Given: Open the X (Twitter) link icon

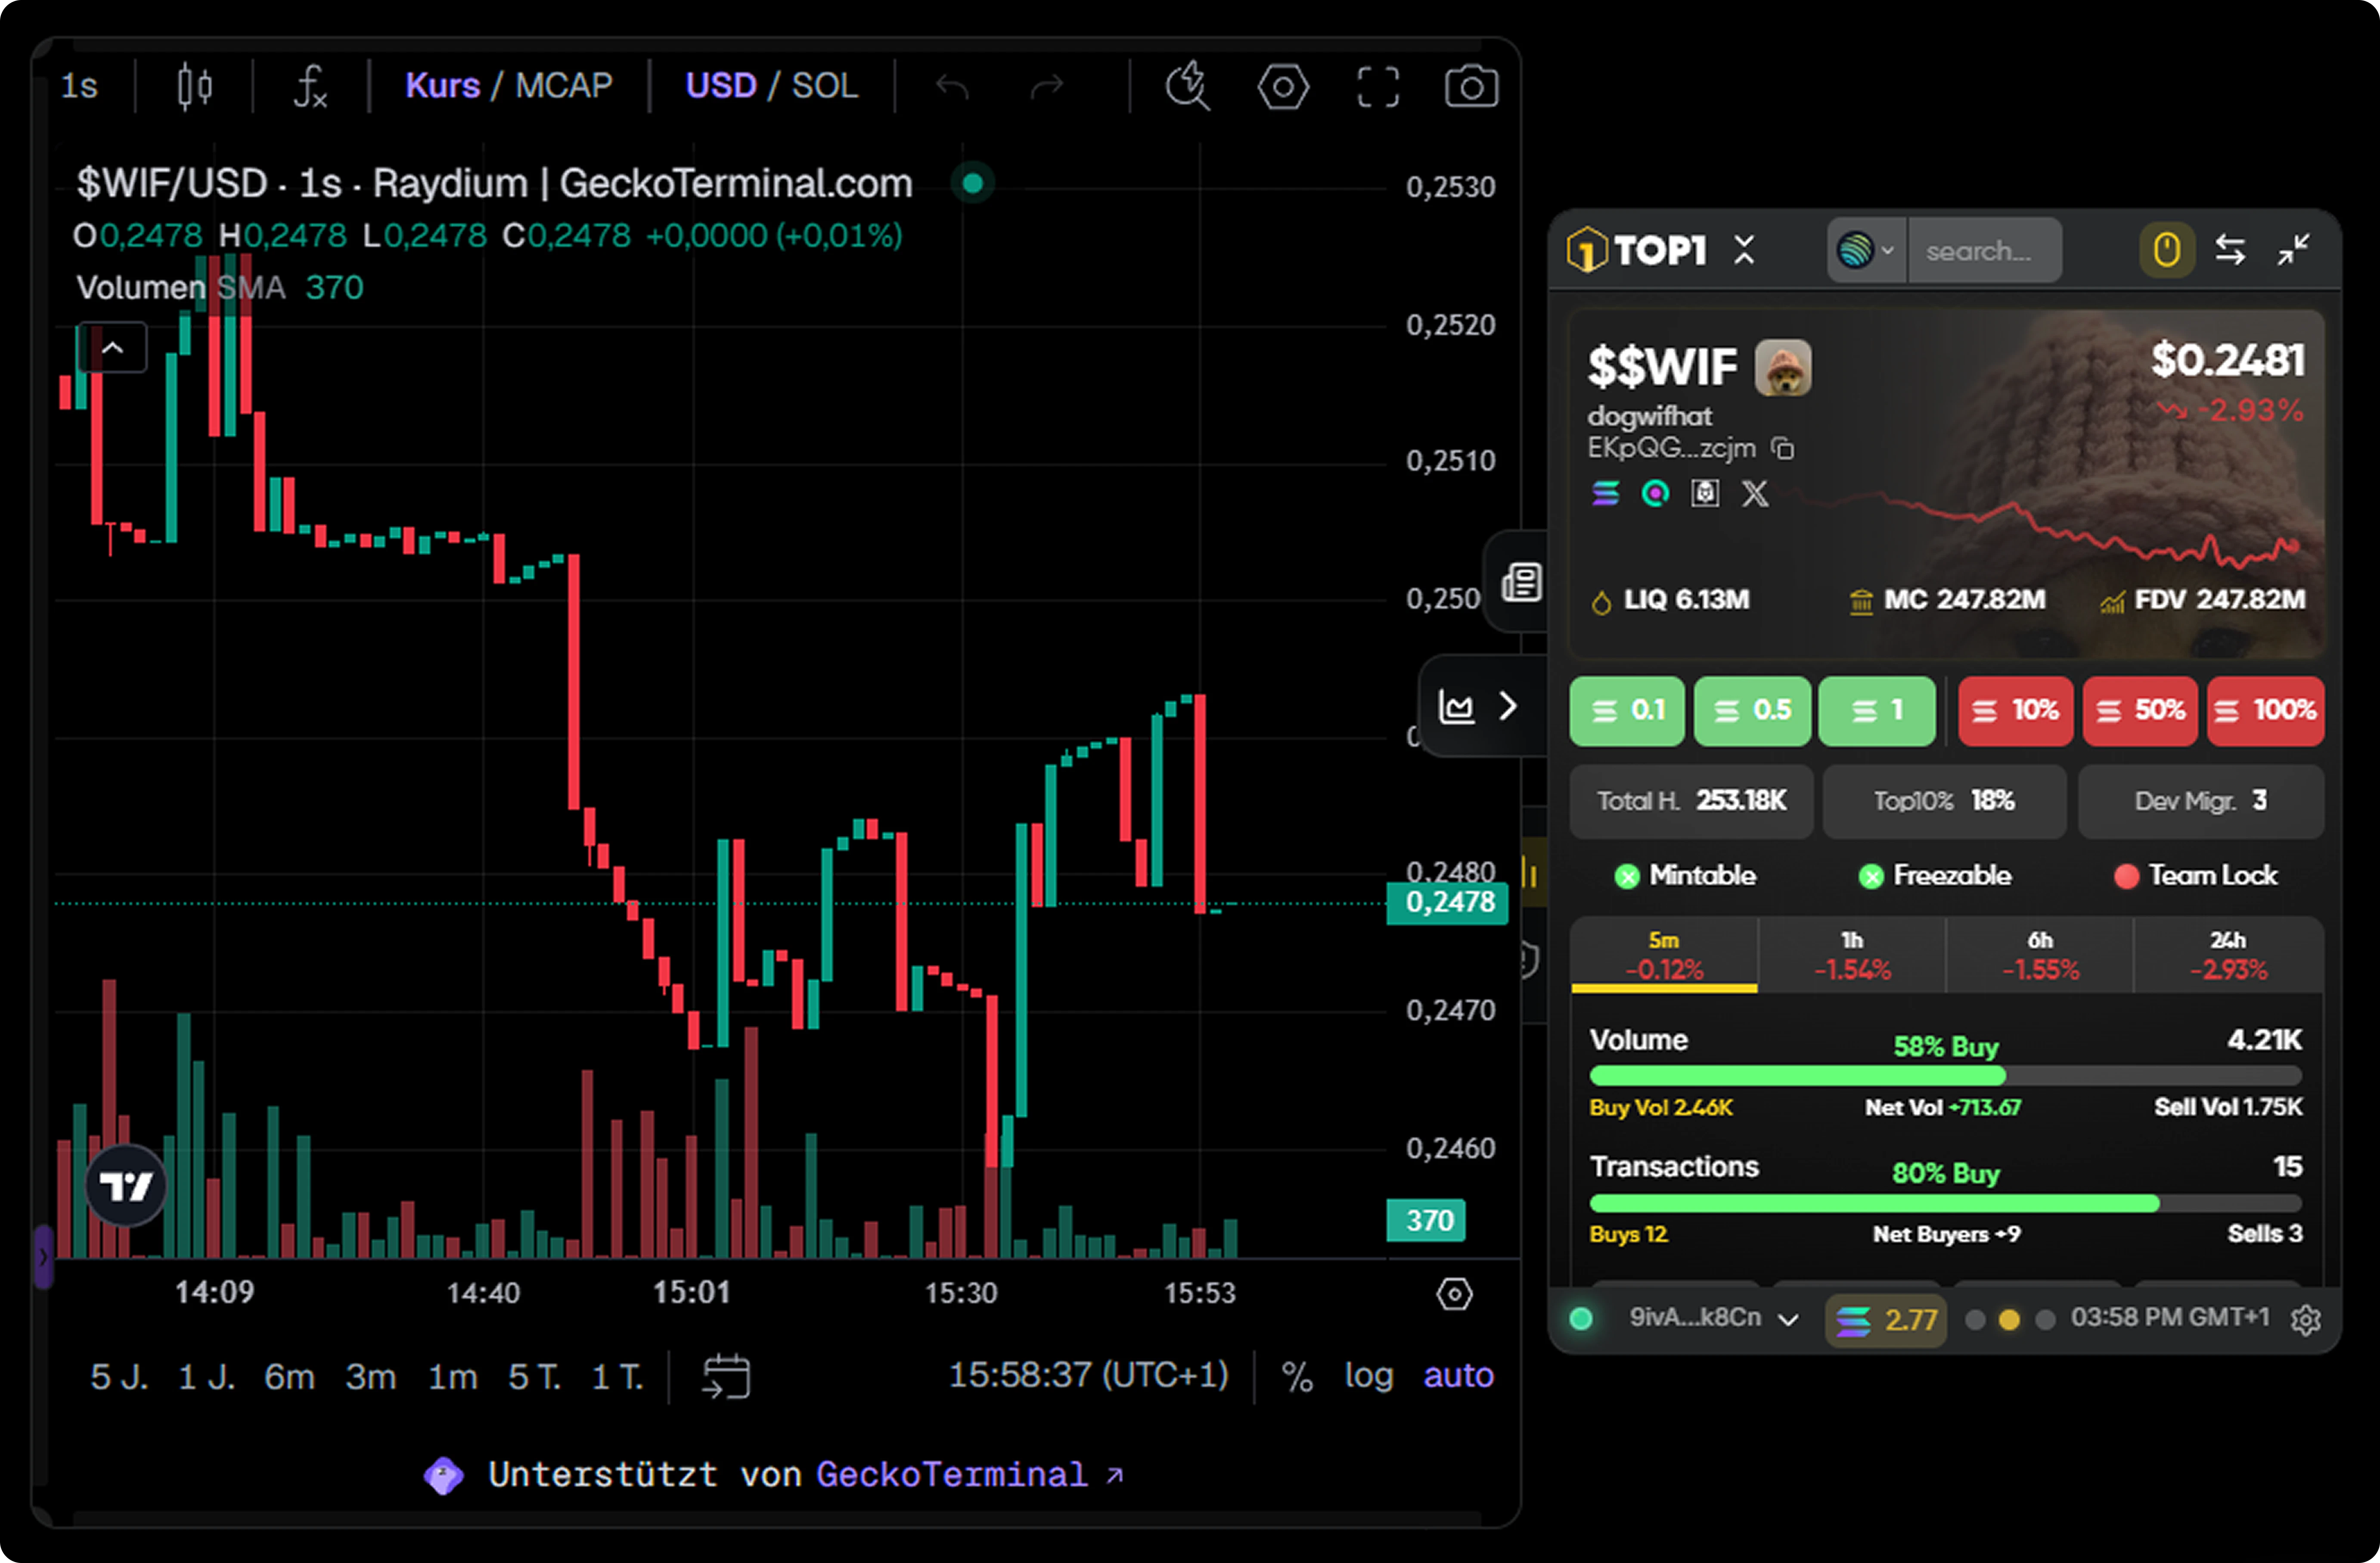Looking at the screenshot, I should [x=1755, y=493].
